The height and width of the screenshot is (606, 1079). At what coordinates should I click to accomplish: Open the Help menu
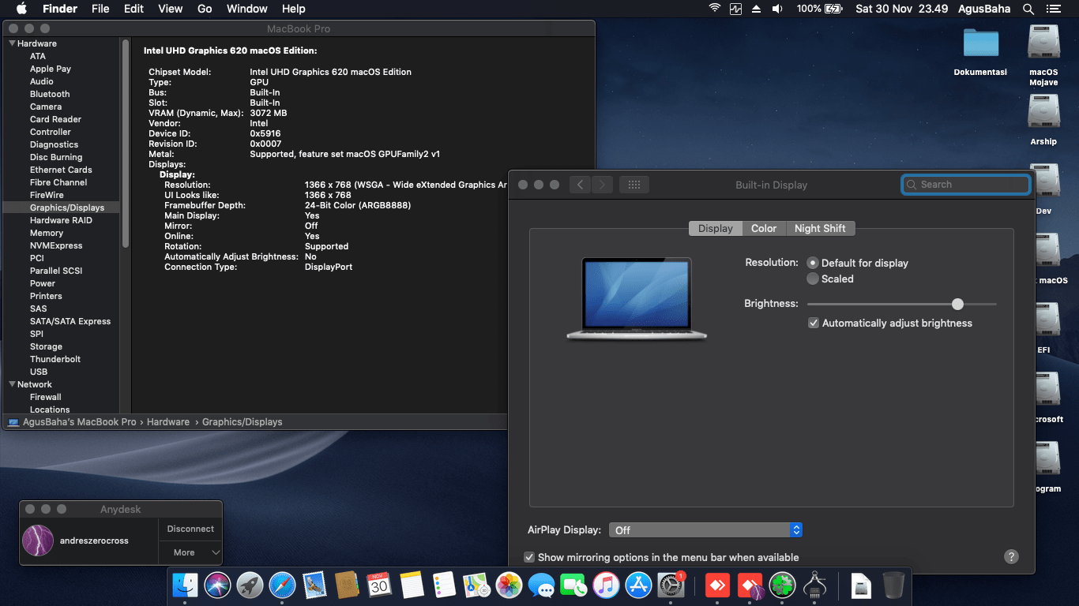point(294,9)
